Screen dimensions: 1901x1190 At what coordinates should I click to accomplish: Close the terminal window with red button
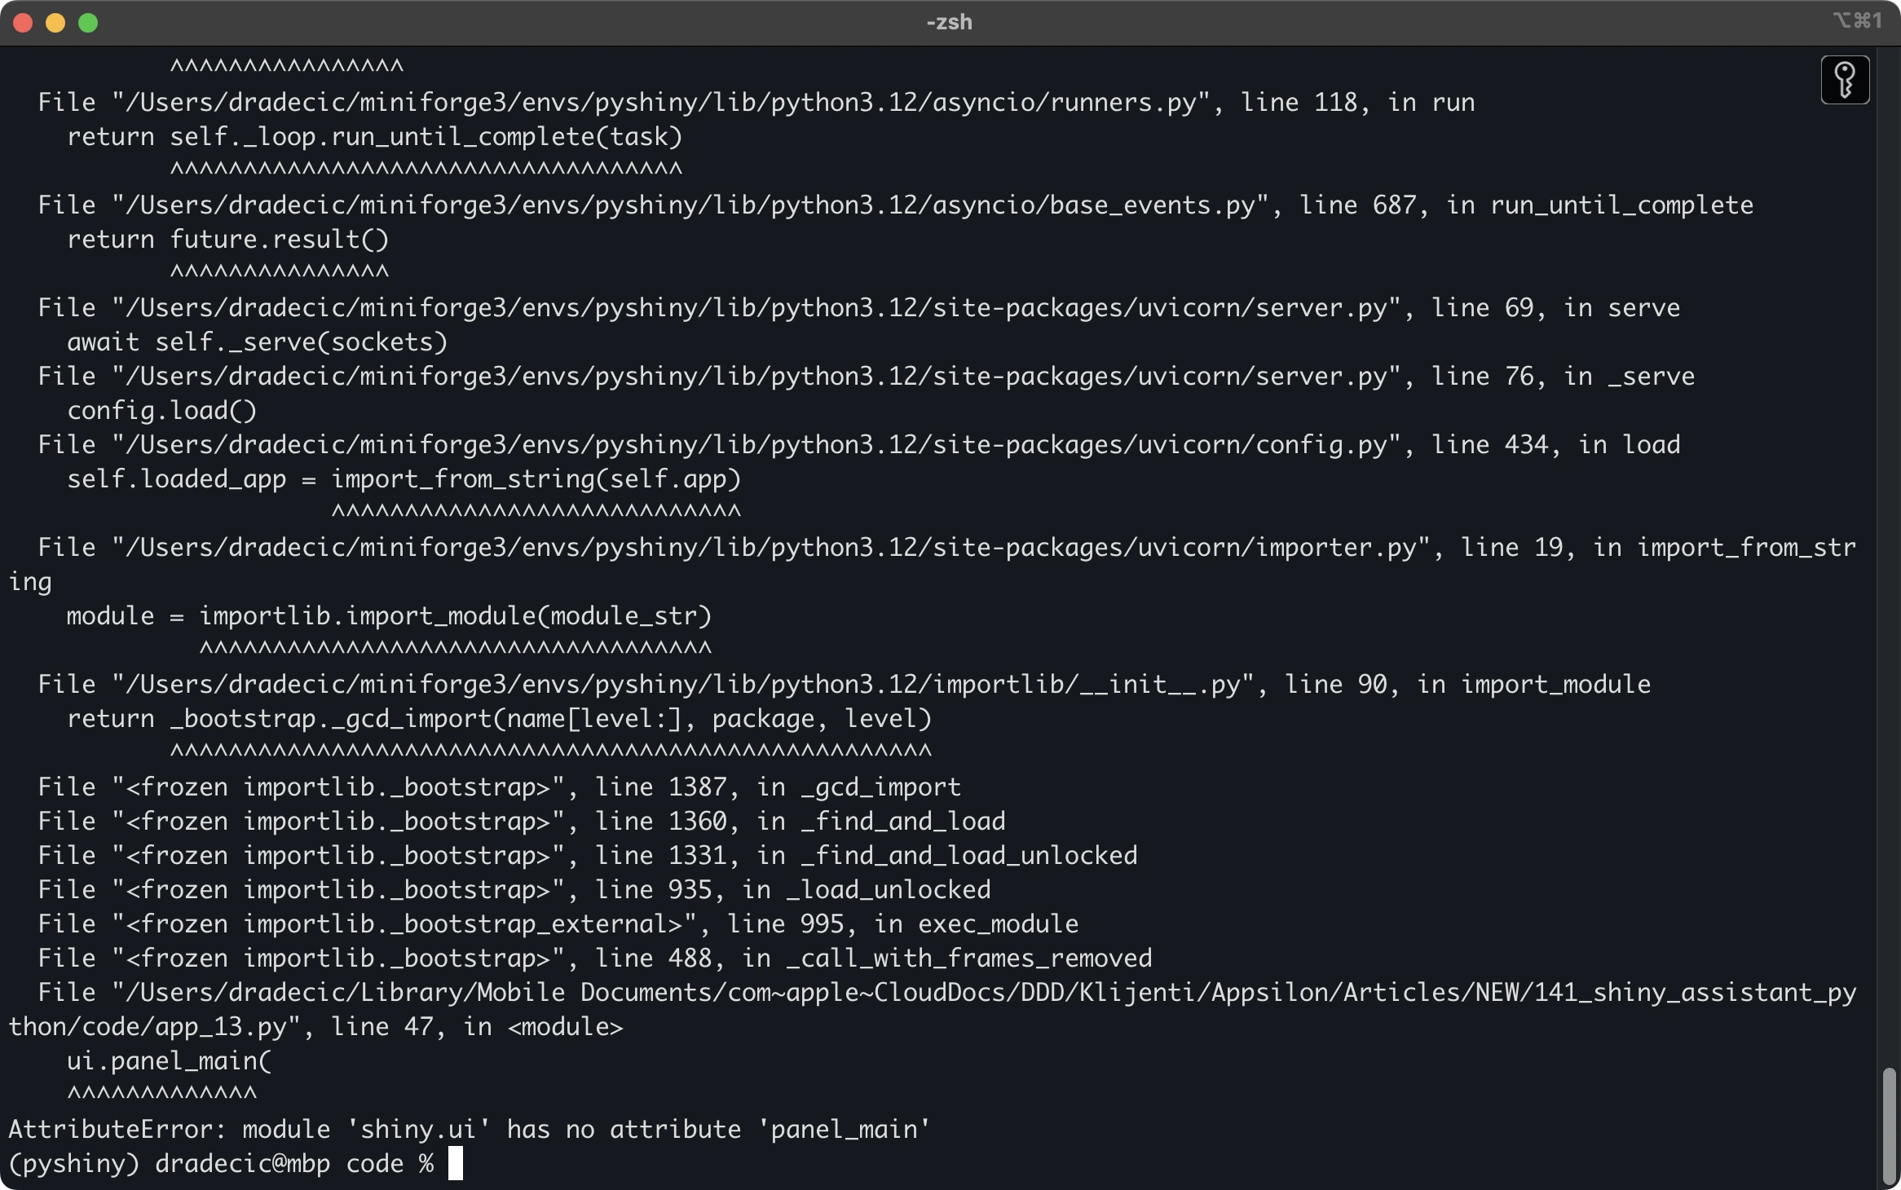click(24, 23)
